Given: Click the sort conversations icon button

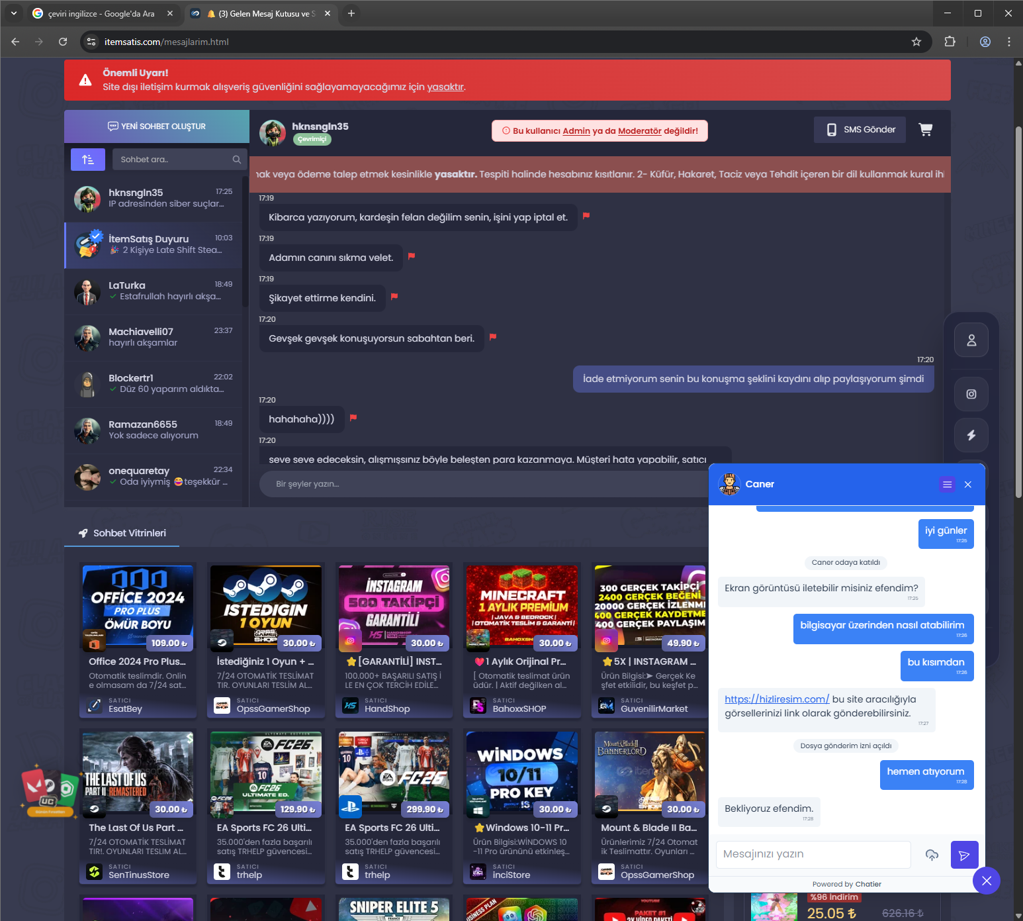Looking at the screenshot, I should (88, 160).
